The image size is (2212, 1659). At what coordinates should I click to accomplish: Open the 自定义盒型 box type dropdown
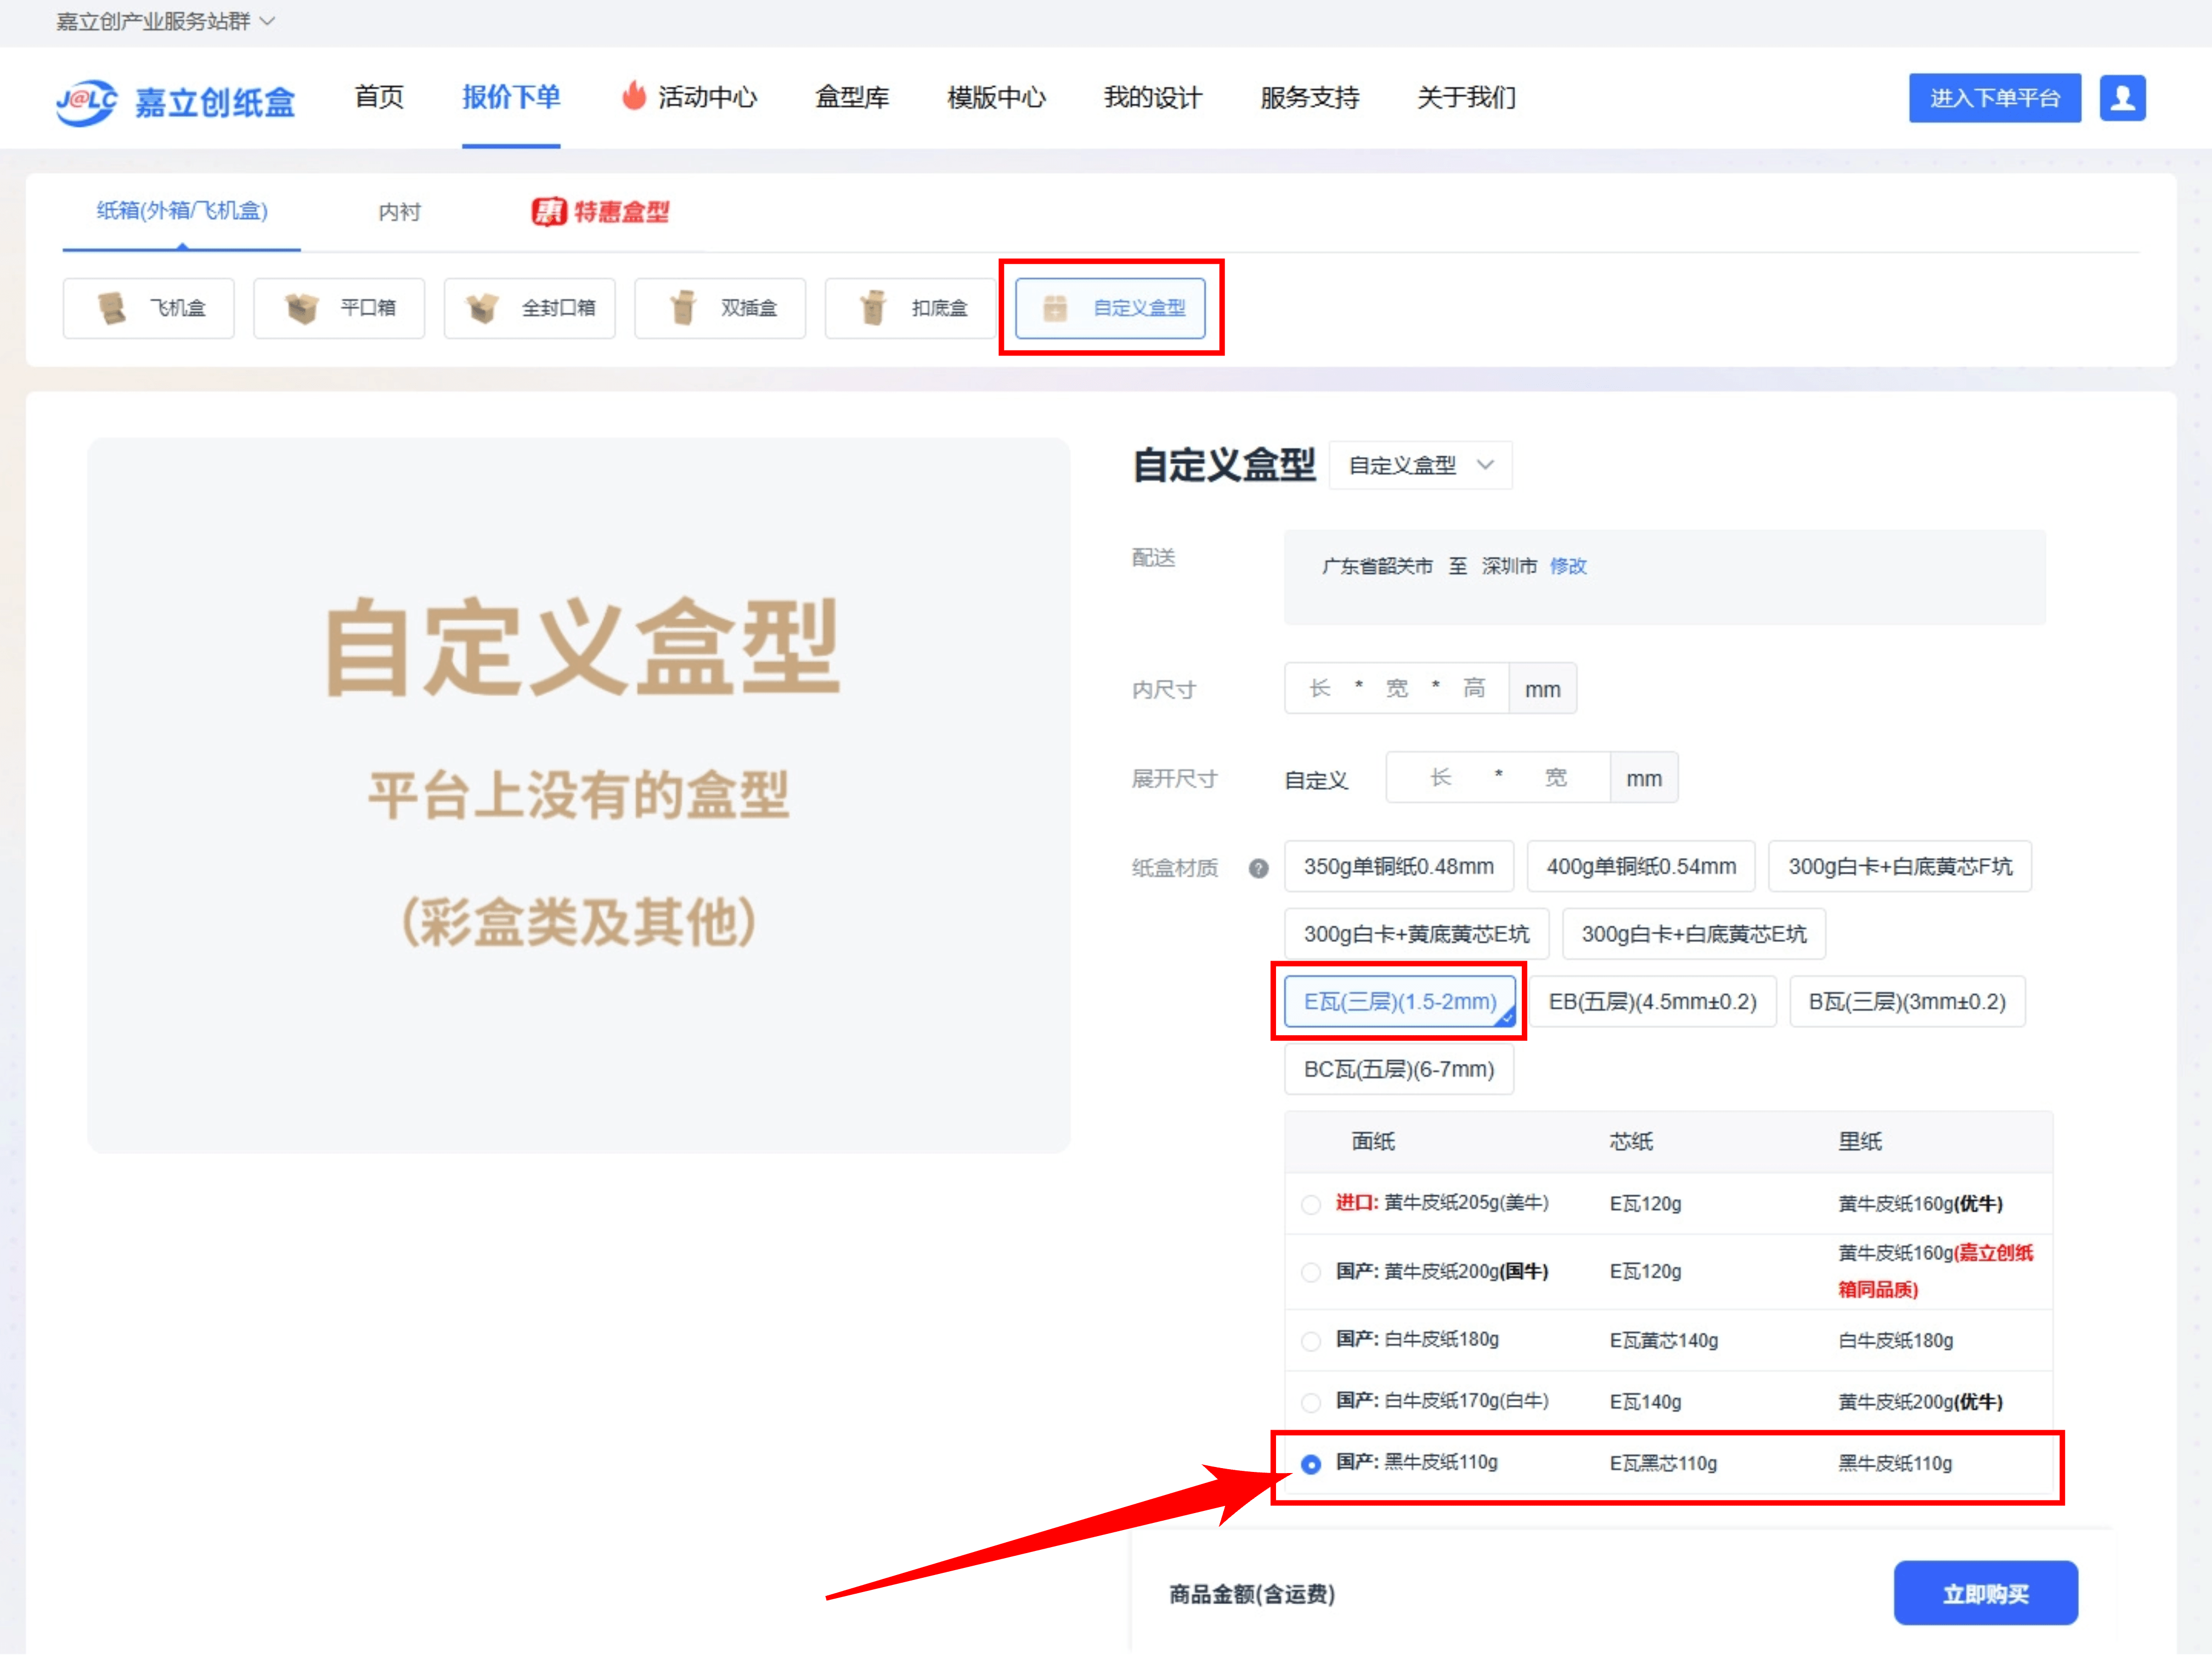coord(1420,465)
